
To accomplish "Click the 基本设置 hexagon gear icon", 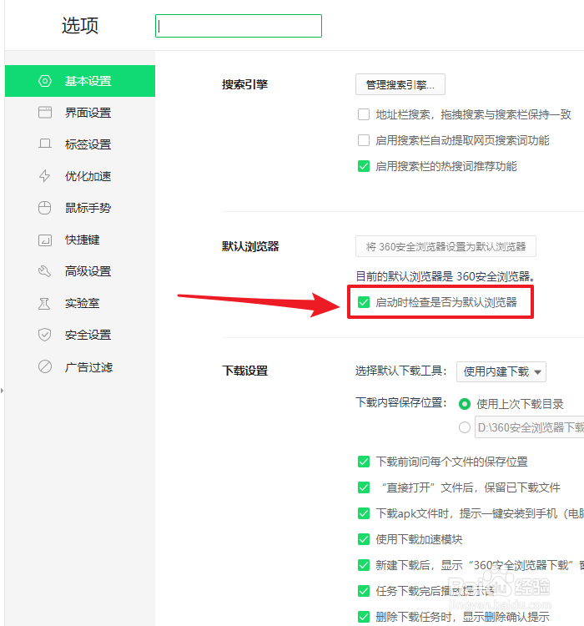I will tap(45, 81).
